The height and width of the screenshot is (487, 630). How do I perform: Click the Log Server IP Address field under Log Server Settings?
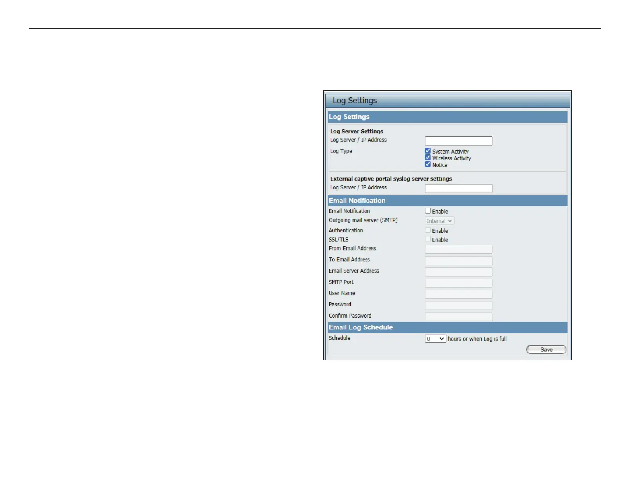458,141
